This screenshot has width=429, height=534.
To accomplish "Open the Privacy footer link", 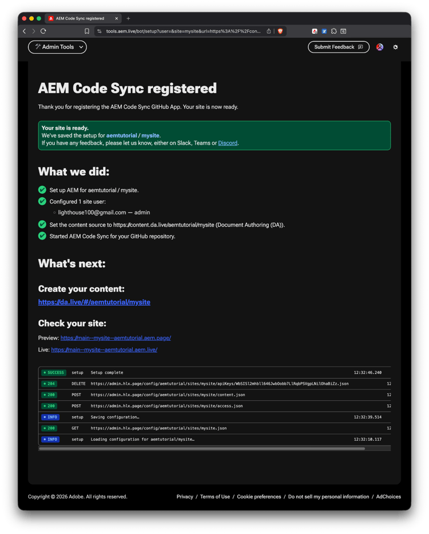I will tap(185, 497).
